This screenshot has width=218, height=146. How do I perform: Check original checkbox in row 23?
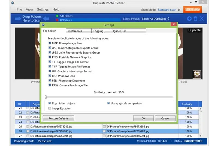click(28, 117)
